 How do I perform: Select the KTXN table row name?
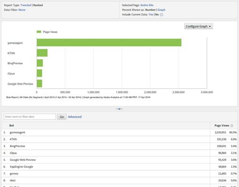(x=13, y=139)
